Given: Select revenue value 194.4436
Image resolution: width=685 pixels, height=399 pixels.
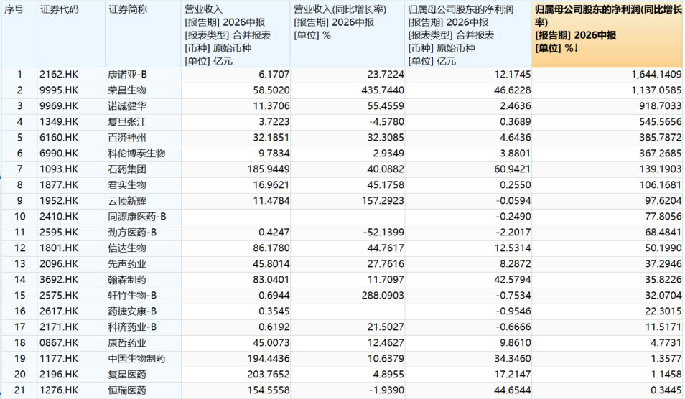Looking at the screenshot, I should [x=269, y=358].
